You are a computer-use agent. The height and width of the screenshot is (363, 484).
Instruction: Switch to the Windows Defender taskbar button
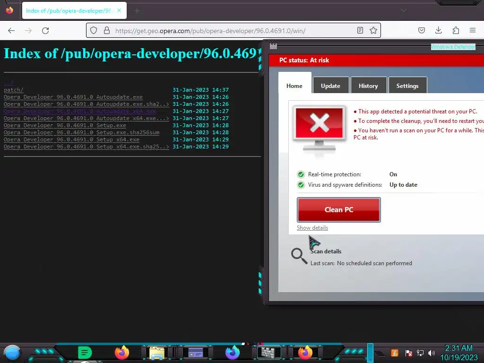[x=269, y=352]
